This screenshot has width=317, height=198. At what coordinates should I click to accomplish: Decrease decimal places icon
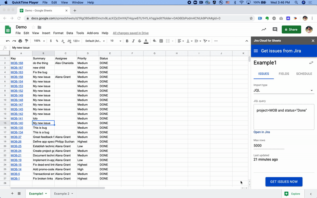pyautogui.click(x=63, y=41)
